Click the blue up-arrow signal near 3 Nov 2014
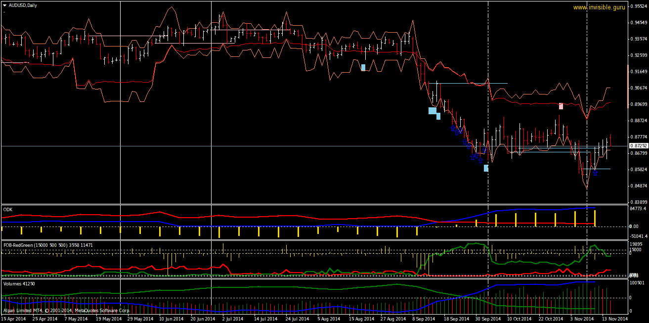The width and height of the screenshot is (649, 323). 595,173
